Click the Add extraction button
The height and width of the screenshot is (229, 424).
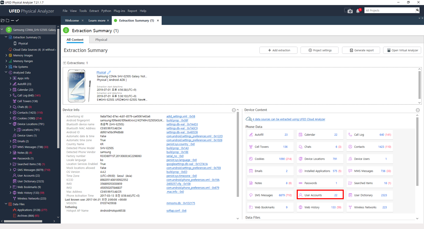279,50
